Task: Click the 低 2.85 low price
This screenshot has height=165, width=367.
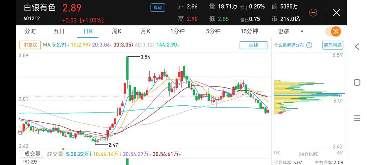Action: click(219, 19)
